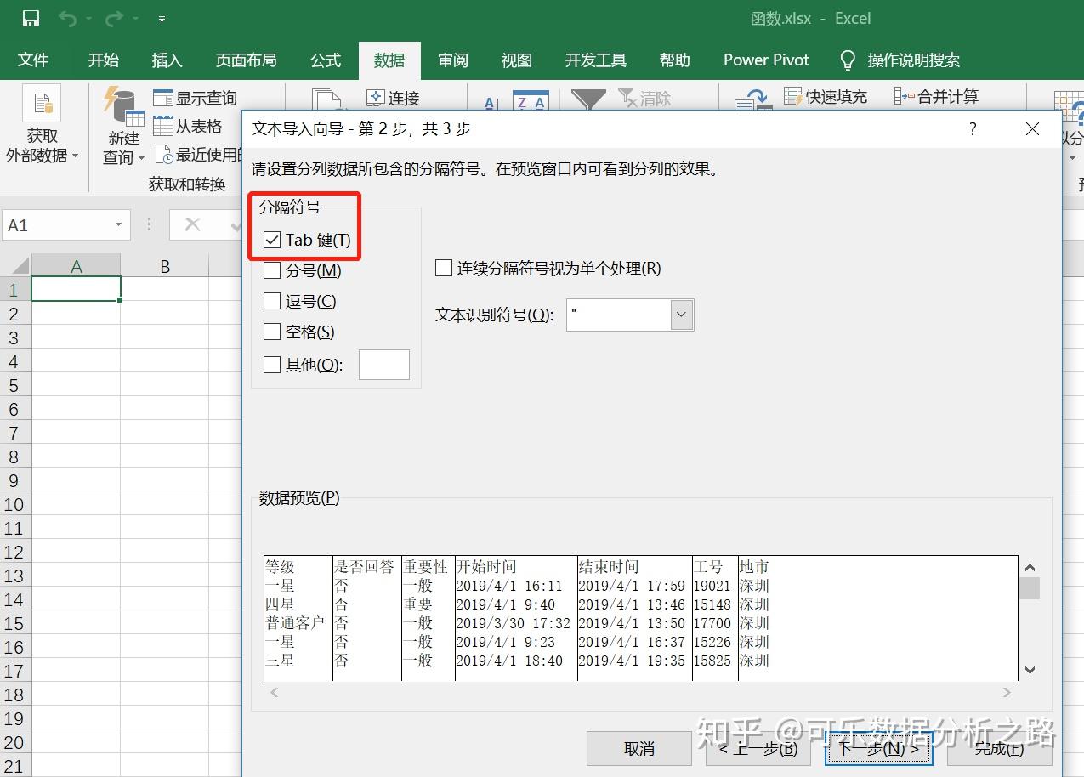This screenshot has height=777, width=1084.
Task: Open Customize Quick Access Toolbar dropdown
Action: (x=162, y=19)
